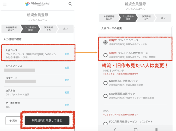Viewport: 176px width, 131px height.
Task: Right screen: select 完了 step
Action: pyautogui.click(x=163, y=18)
